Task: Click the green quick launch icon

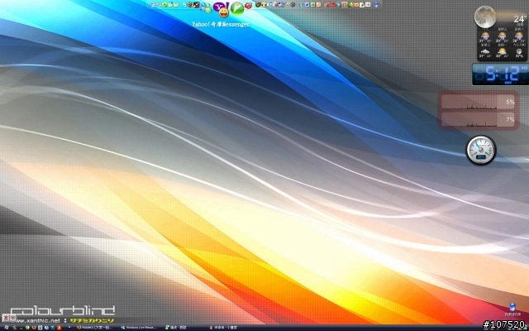Action: click(x=27, y=328)
